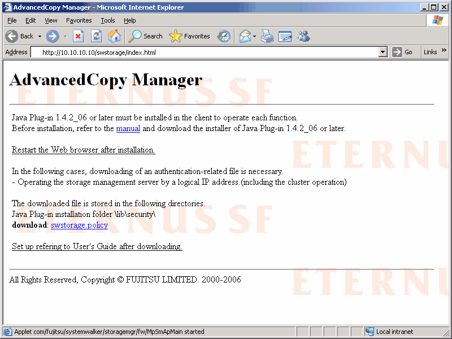The width and height of the screenshot is (452, 339).
Task: Click the Search toolbar label
Action: click(x=153, y=36)
